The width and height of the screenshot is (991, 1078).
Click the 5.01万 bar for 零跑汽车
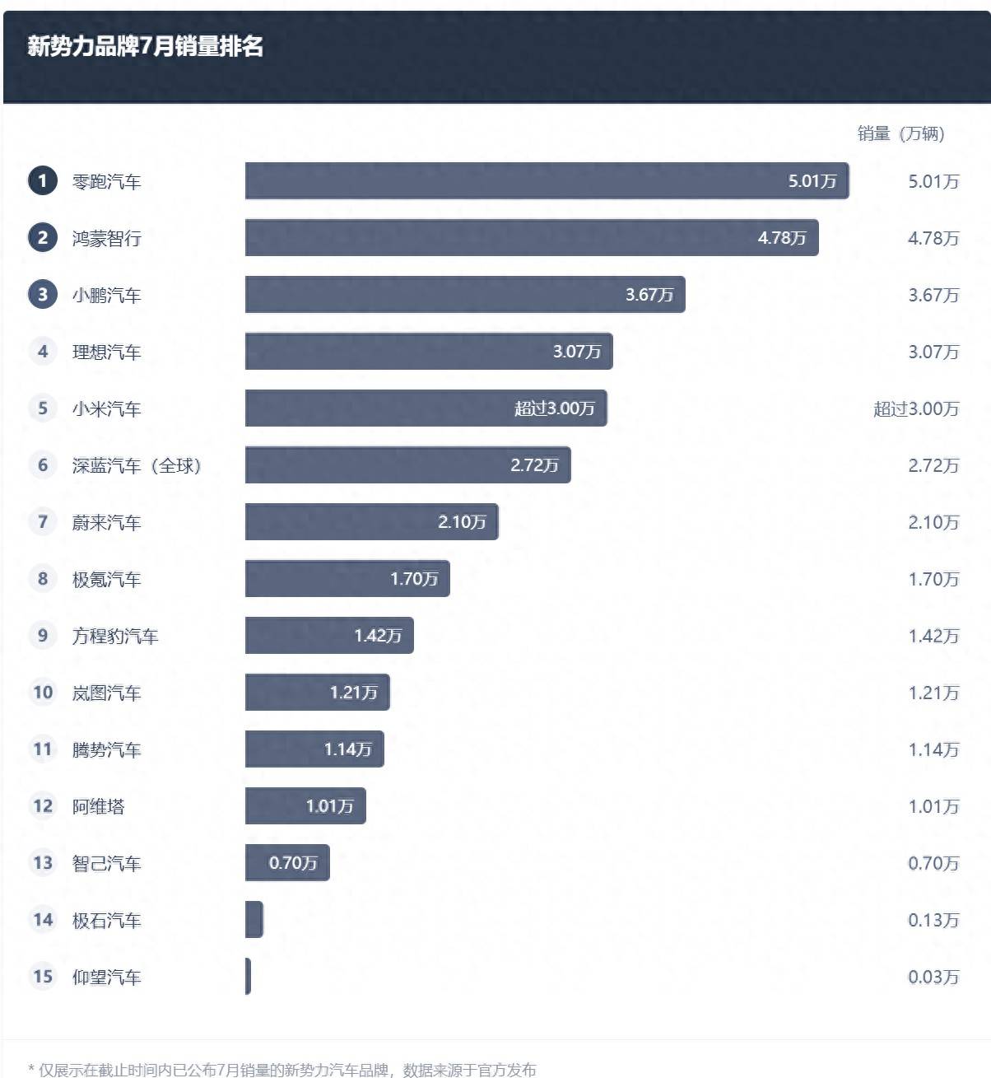(x=547, y=180)
